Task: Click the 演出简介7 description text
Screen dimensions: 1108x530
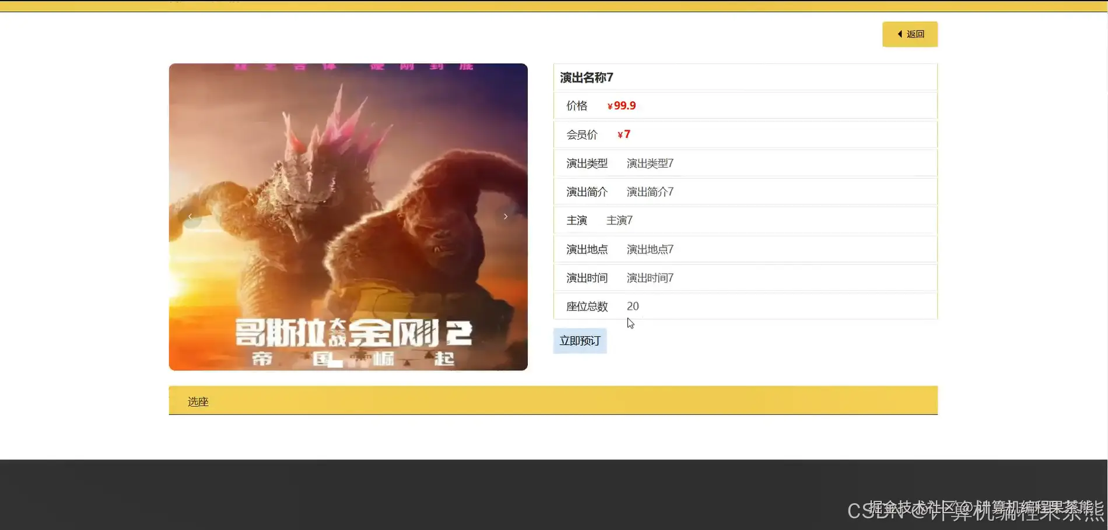Action: coord(649,192)
